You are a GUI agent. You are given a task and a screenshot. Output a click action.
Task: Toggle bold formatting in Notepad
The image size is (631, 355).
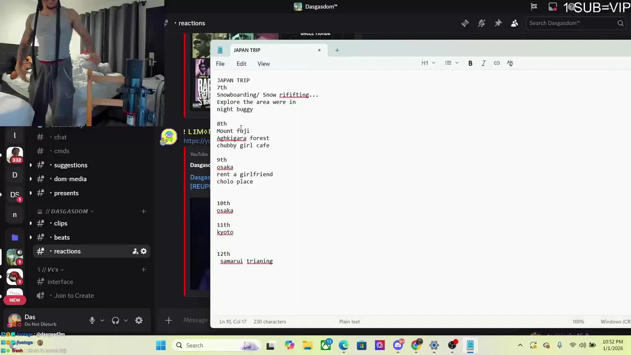pyautogui.click(x=470, y=63)
